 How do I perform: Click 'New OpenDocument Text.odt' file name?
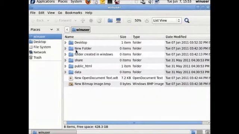click(x=96, y=78)
